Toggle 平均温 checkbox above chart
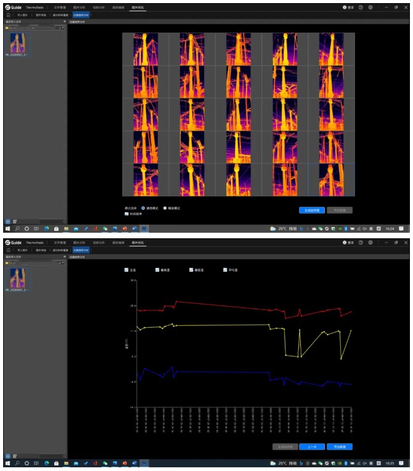This screenshot has height=471, width=413. click(225, 270)
